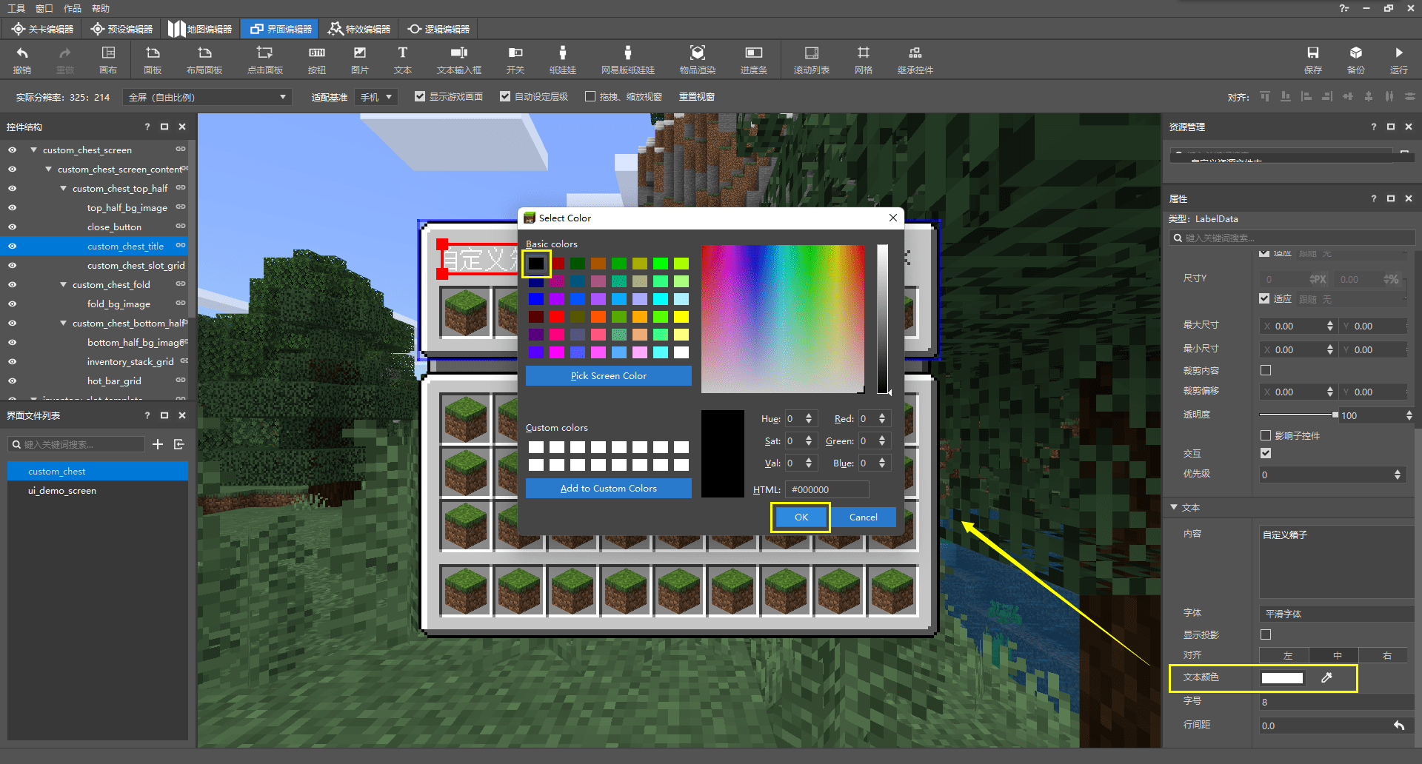Enable 影响子控件 checkbox

coord(1266,435)
